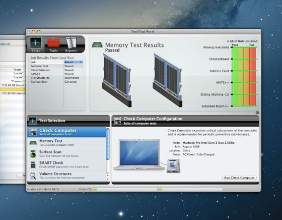Select SMART Check in Test Selection
Viewport: 282px width, 220px height.
tap(66, 164)
